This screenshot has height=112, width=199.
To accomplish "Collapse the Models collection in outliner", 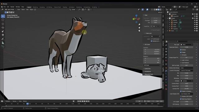I will 168,18.
